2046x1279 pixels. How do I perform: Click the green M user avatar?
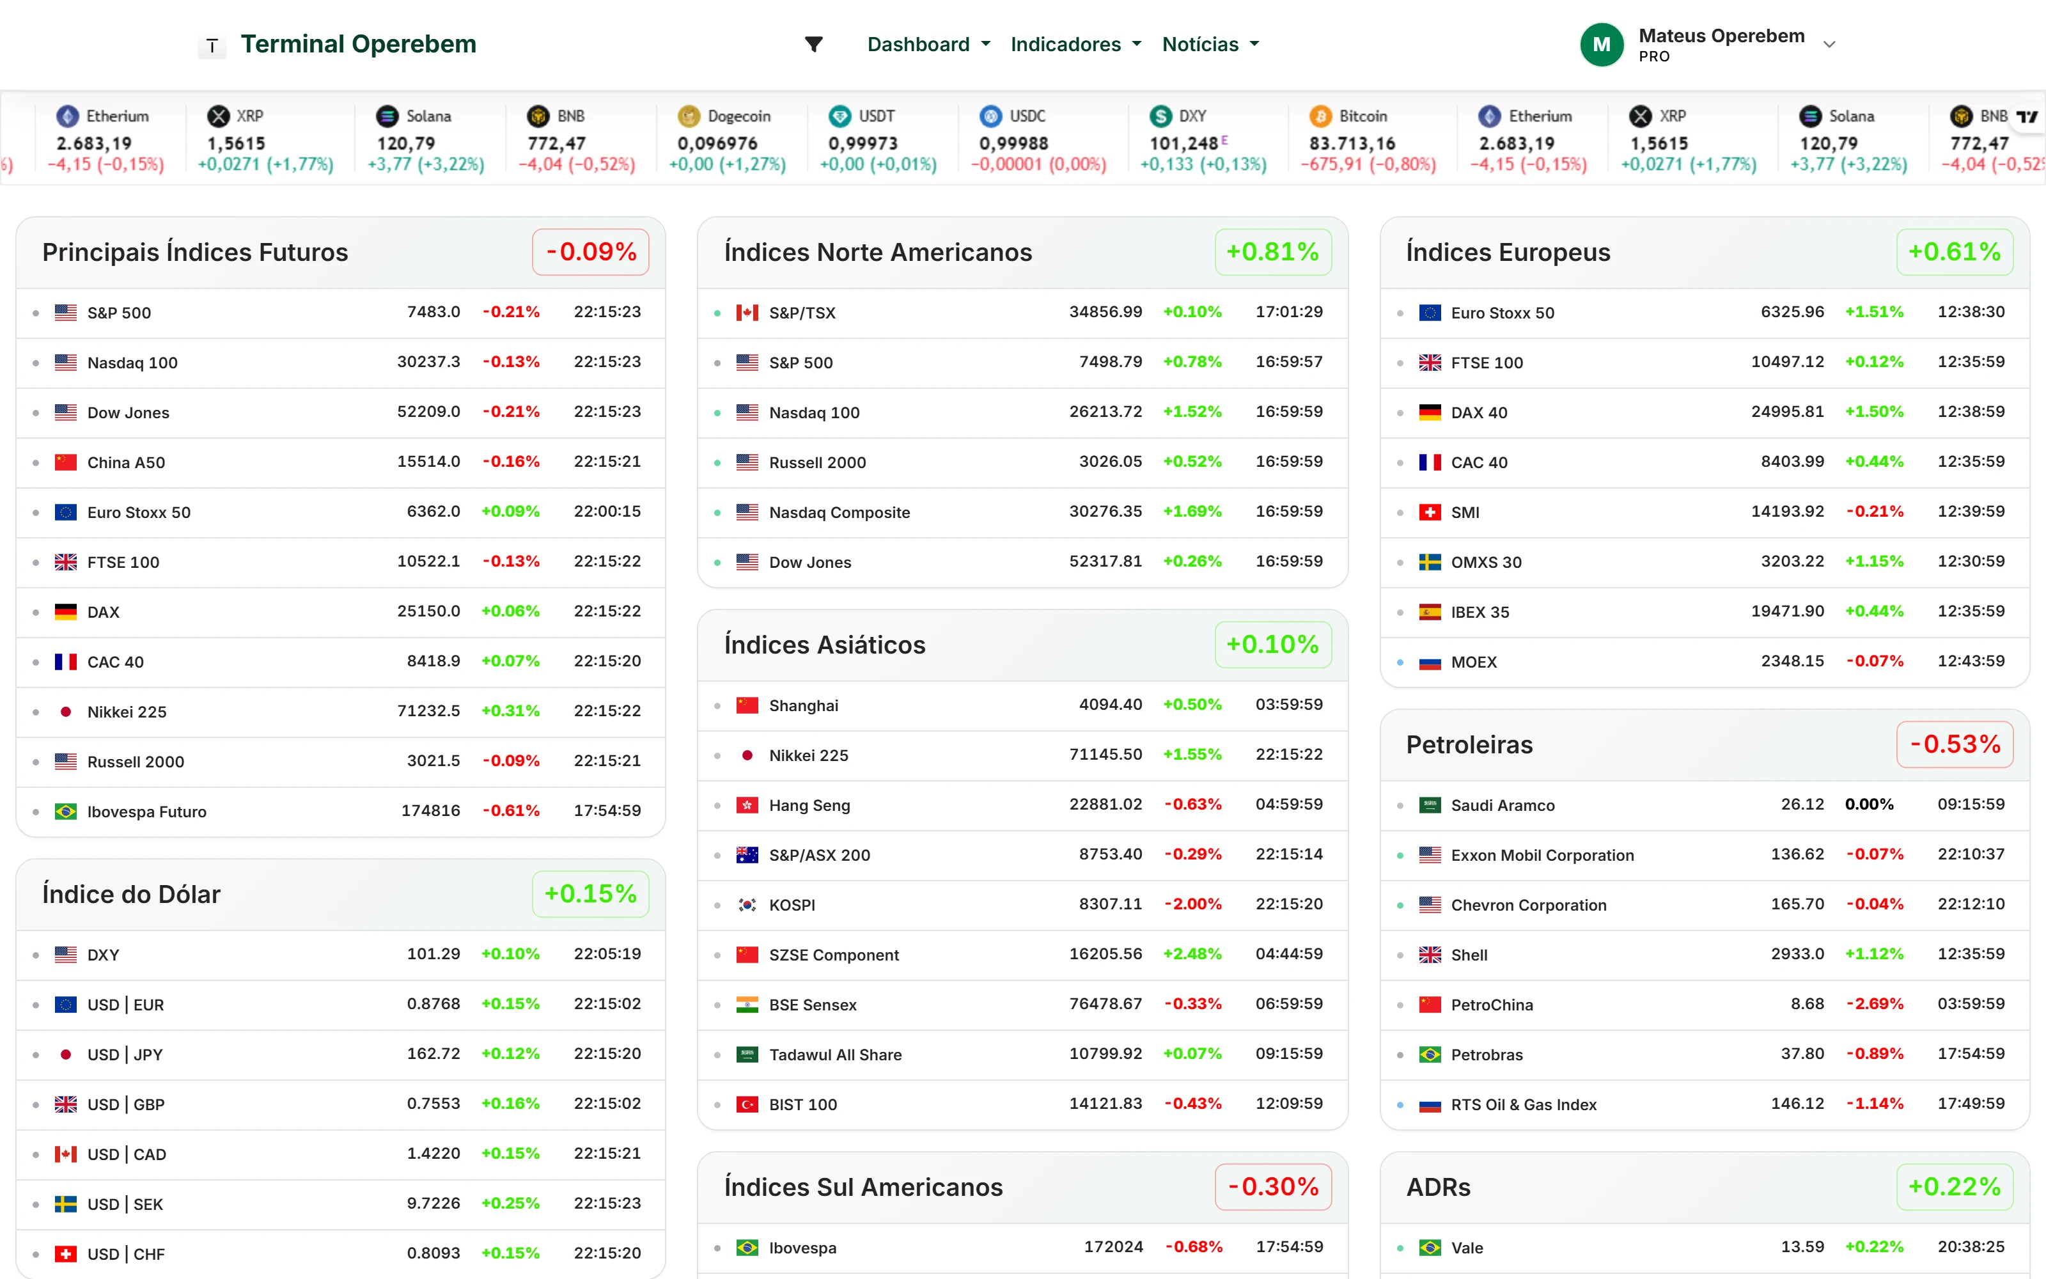pyautogui.click(x=1601, y=45)
